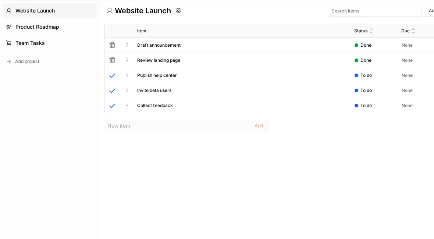Set due date for Review landing page
Screen dimensions: 434x239
click(x=407, y=60)
